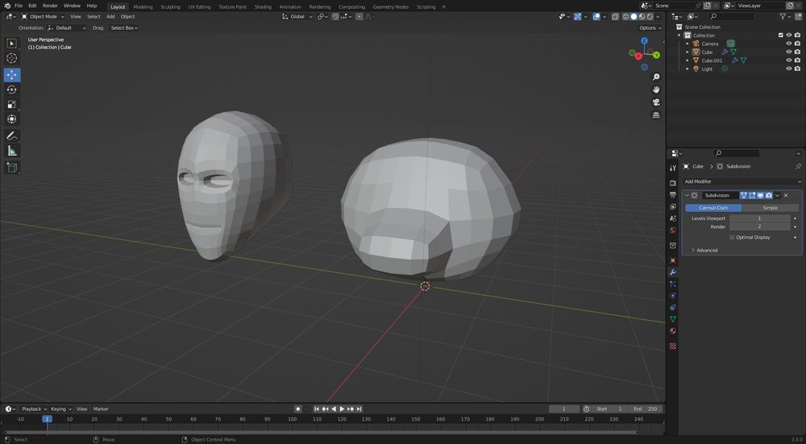Image resolution: width=806 pixels, height=444 pixels.
Task: Select the Add Cube tool
Action: pyautogui.click(x=12, y=168)
